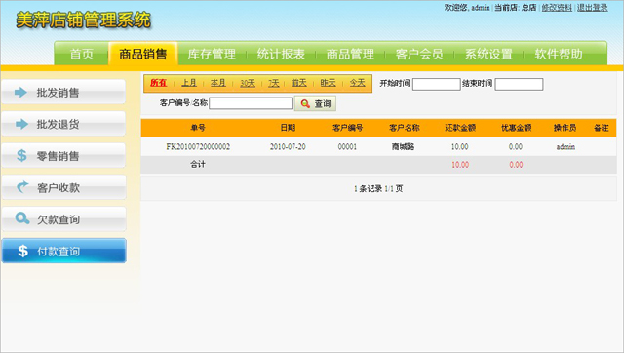Filter records by 昨天
This screenshot has width=624, height=353.
coord(328,83)
